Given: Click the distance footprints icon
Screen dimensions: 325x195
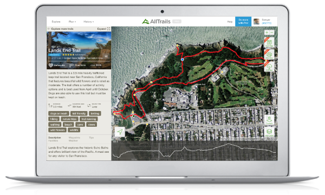Looking at the screenshot, I should [50, 106].
